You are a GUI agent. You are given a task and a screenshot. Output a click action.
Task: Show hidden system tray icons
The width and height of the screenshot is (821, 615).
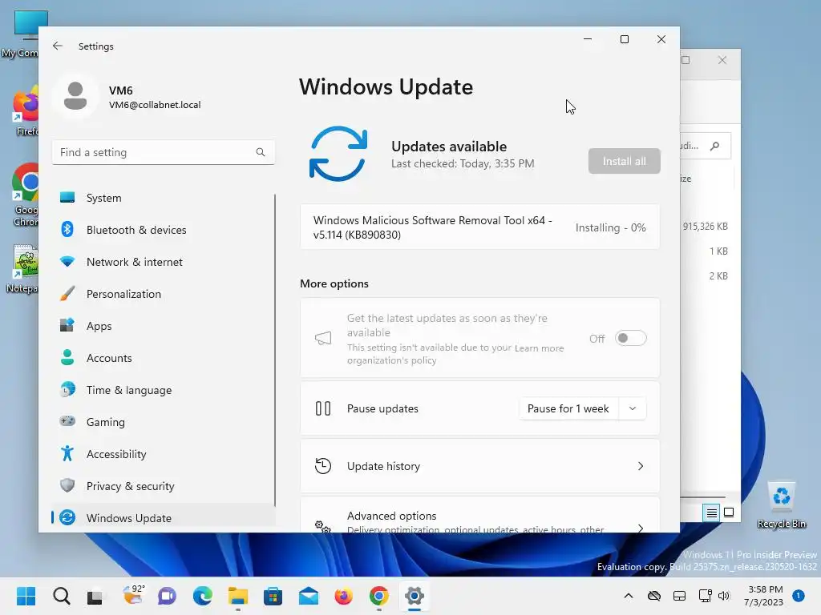(629, 596)
